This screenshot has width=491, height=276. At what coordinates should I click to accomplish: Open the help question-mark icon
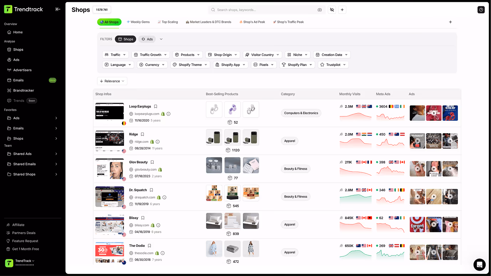tap(481, 10)
